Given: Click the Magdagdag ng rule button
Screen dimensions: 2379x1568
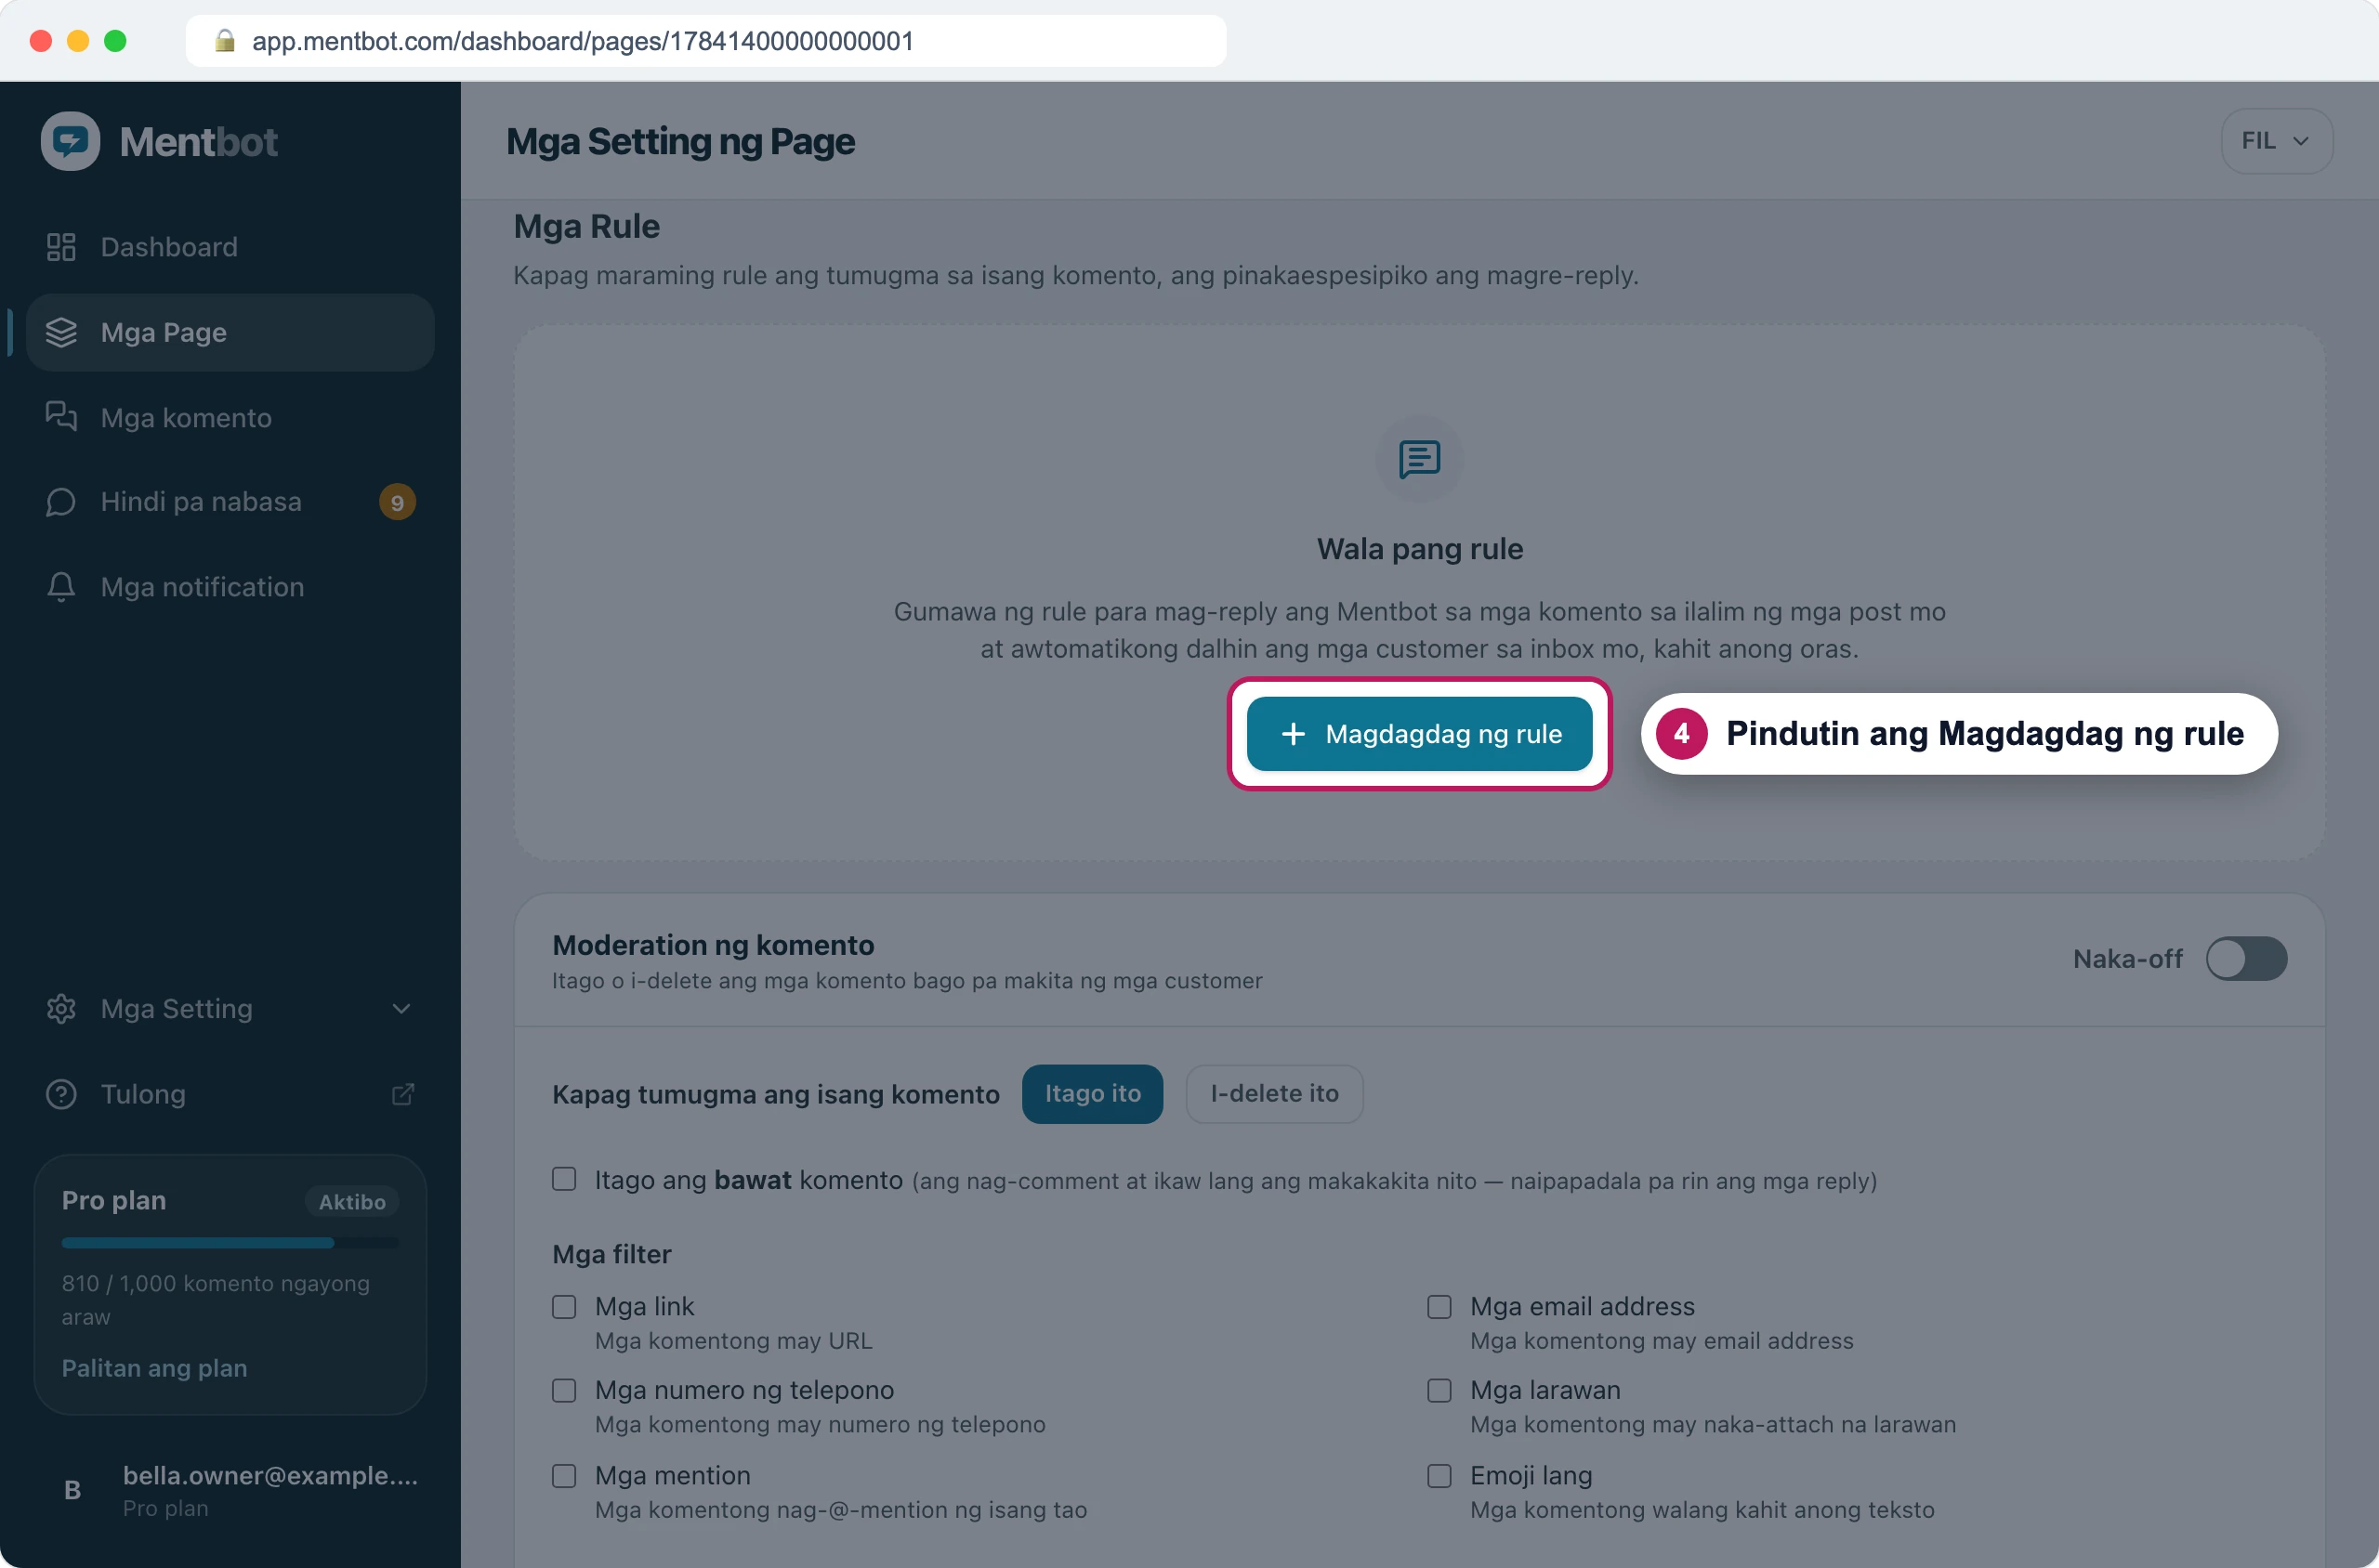Looking at the screenshot, I should (1419, 734).
